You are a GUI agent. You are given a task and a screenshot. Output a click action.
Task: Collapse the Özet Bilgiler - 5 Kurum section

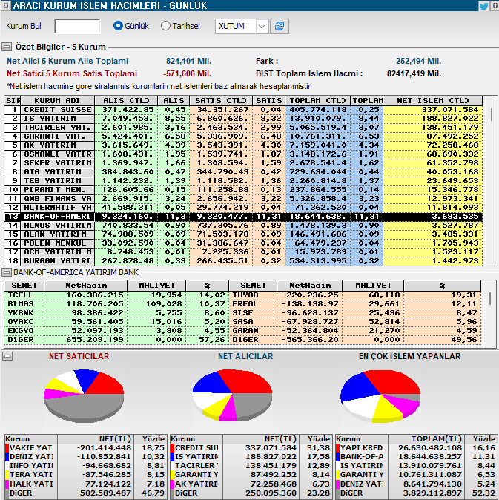[7, 47]
